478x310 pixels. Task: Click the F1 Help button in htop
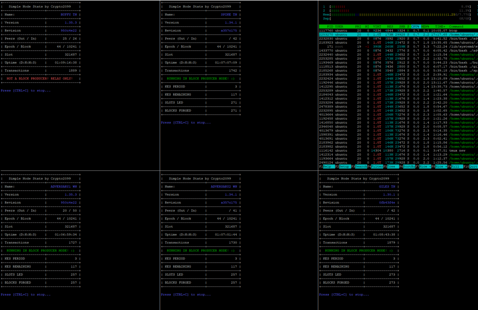point(327,166)
